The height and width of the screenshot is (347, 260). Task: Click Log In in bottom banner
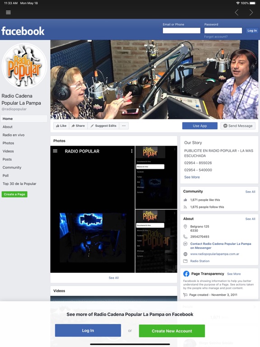[x=88, y=331]
